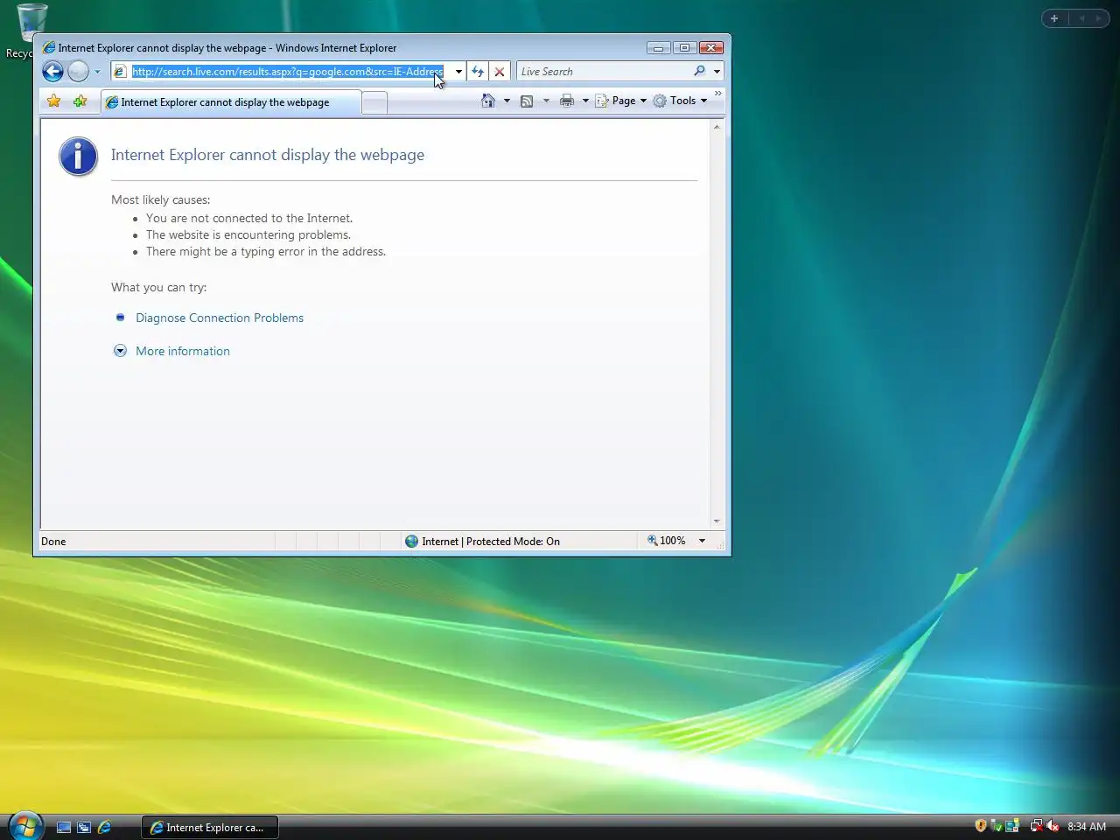Print the page with the printer icon
Screen dimensions: 1120x840
pyautogui.click(x=567, y=101)
